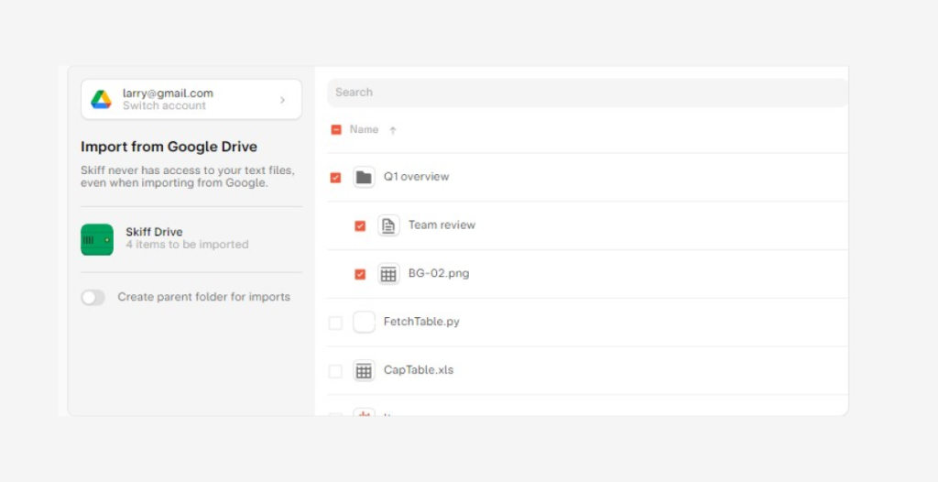This screenshot has width=938, height=482.
Task: Click the Name column header
Action: point(364,129)
